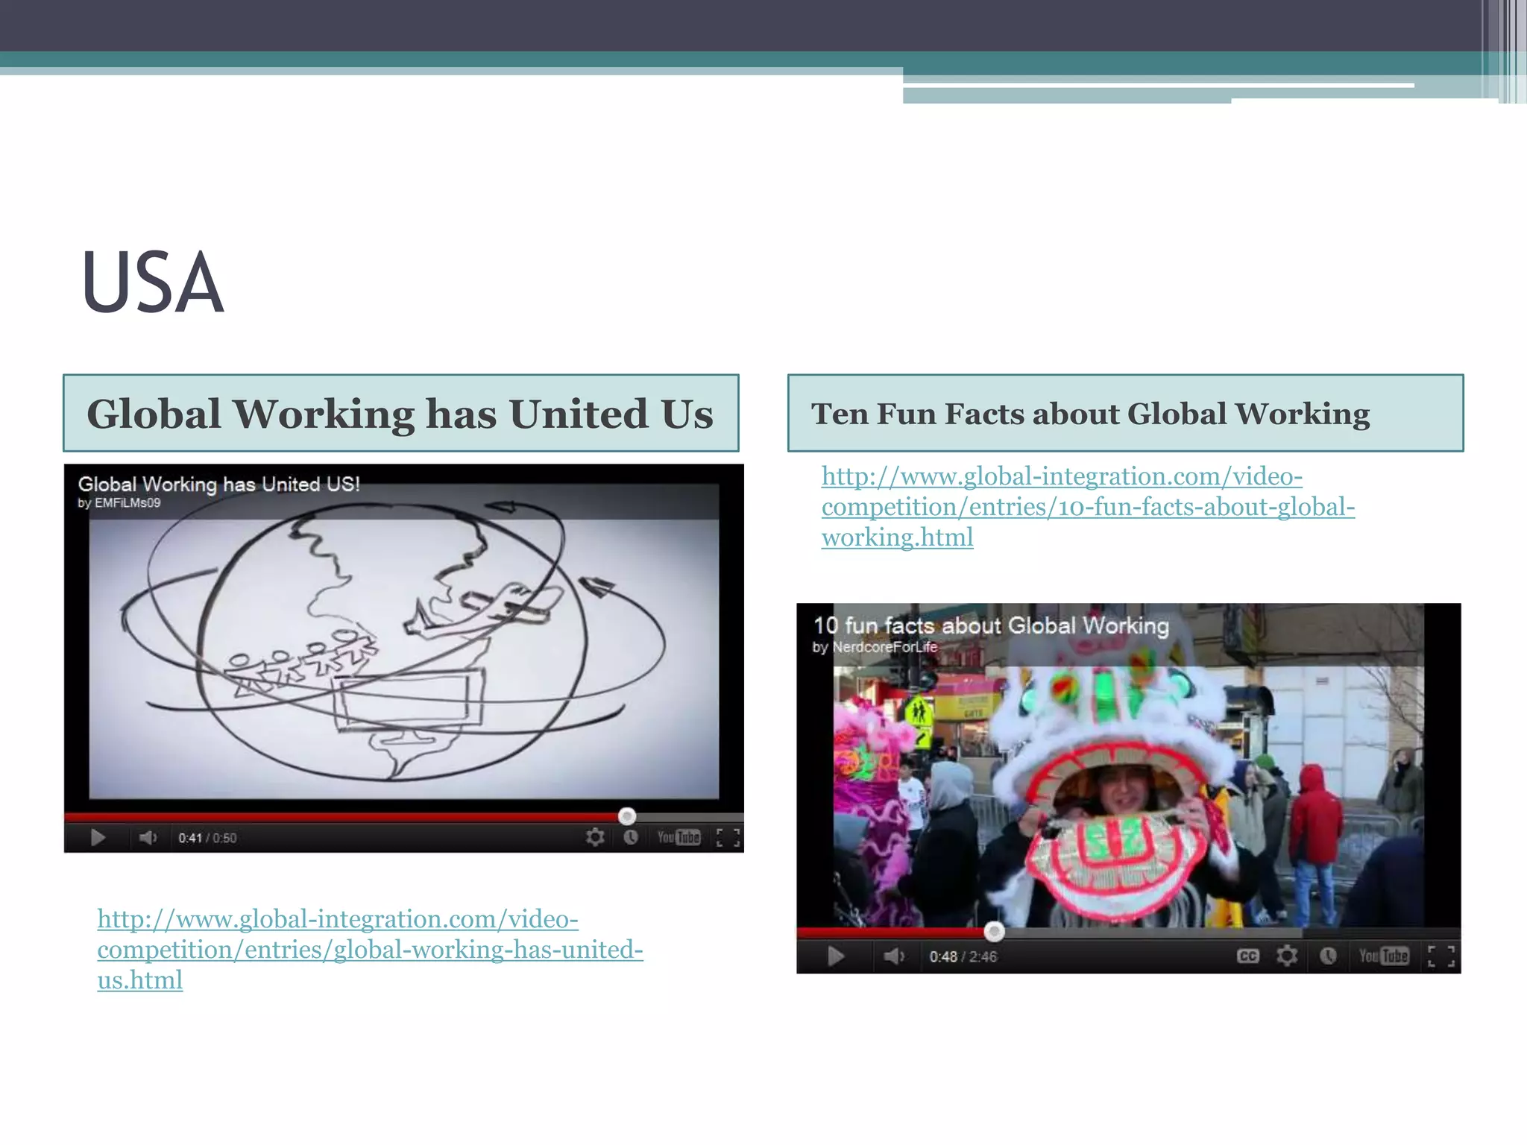
Task: Toggle closed captions on right video
Action: [x=1248, y=956]
